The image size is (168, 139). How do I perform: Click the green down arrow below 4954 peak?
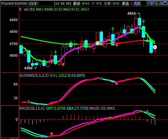144,21
